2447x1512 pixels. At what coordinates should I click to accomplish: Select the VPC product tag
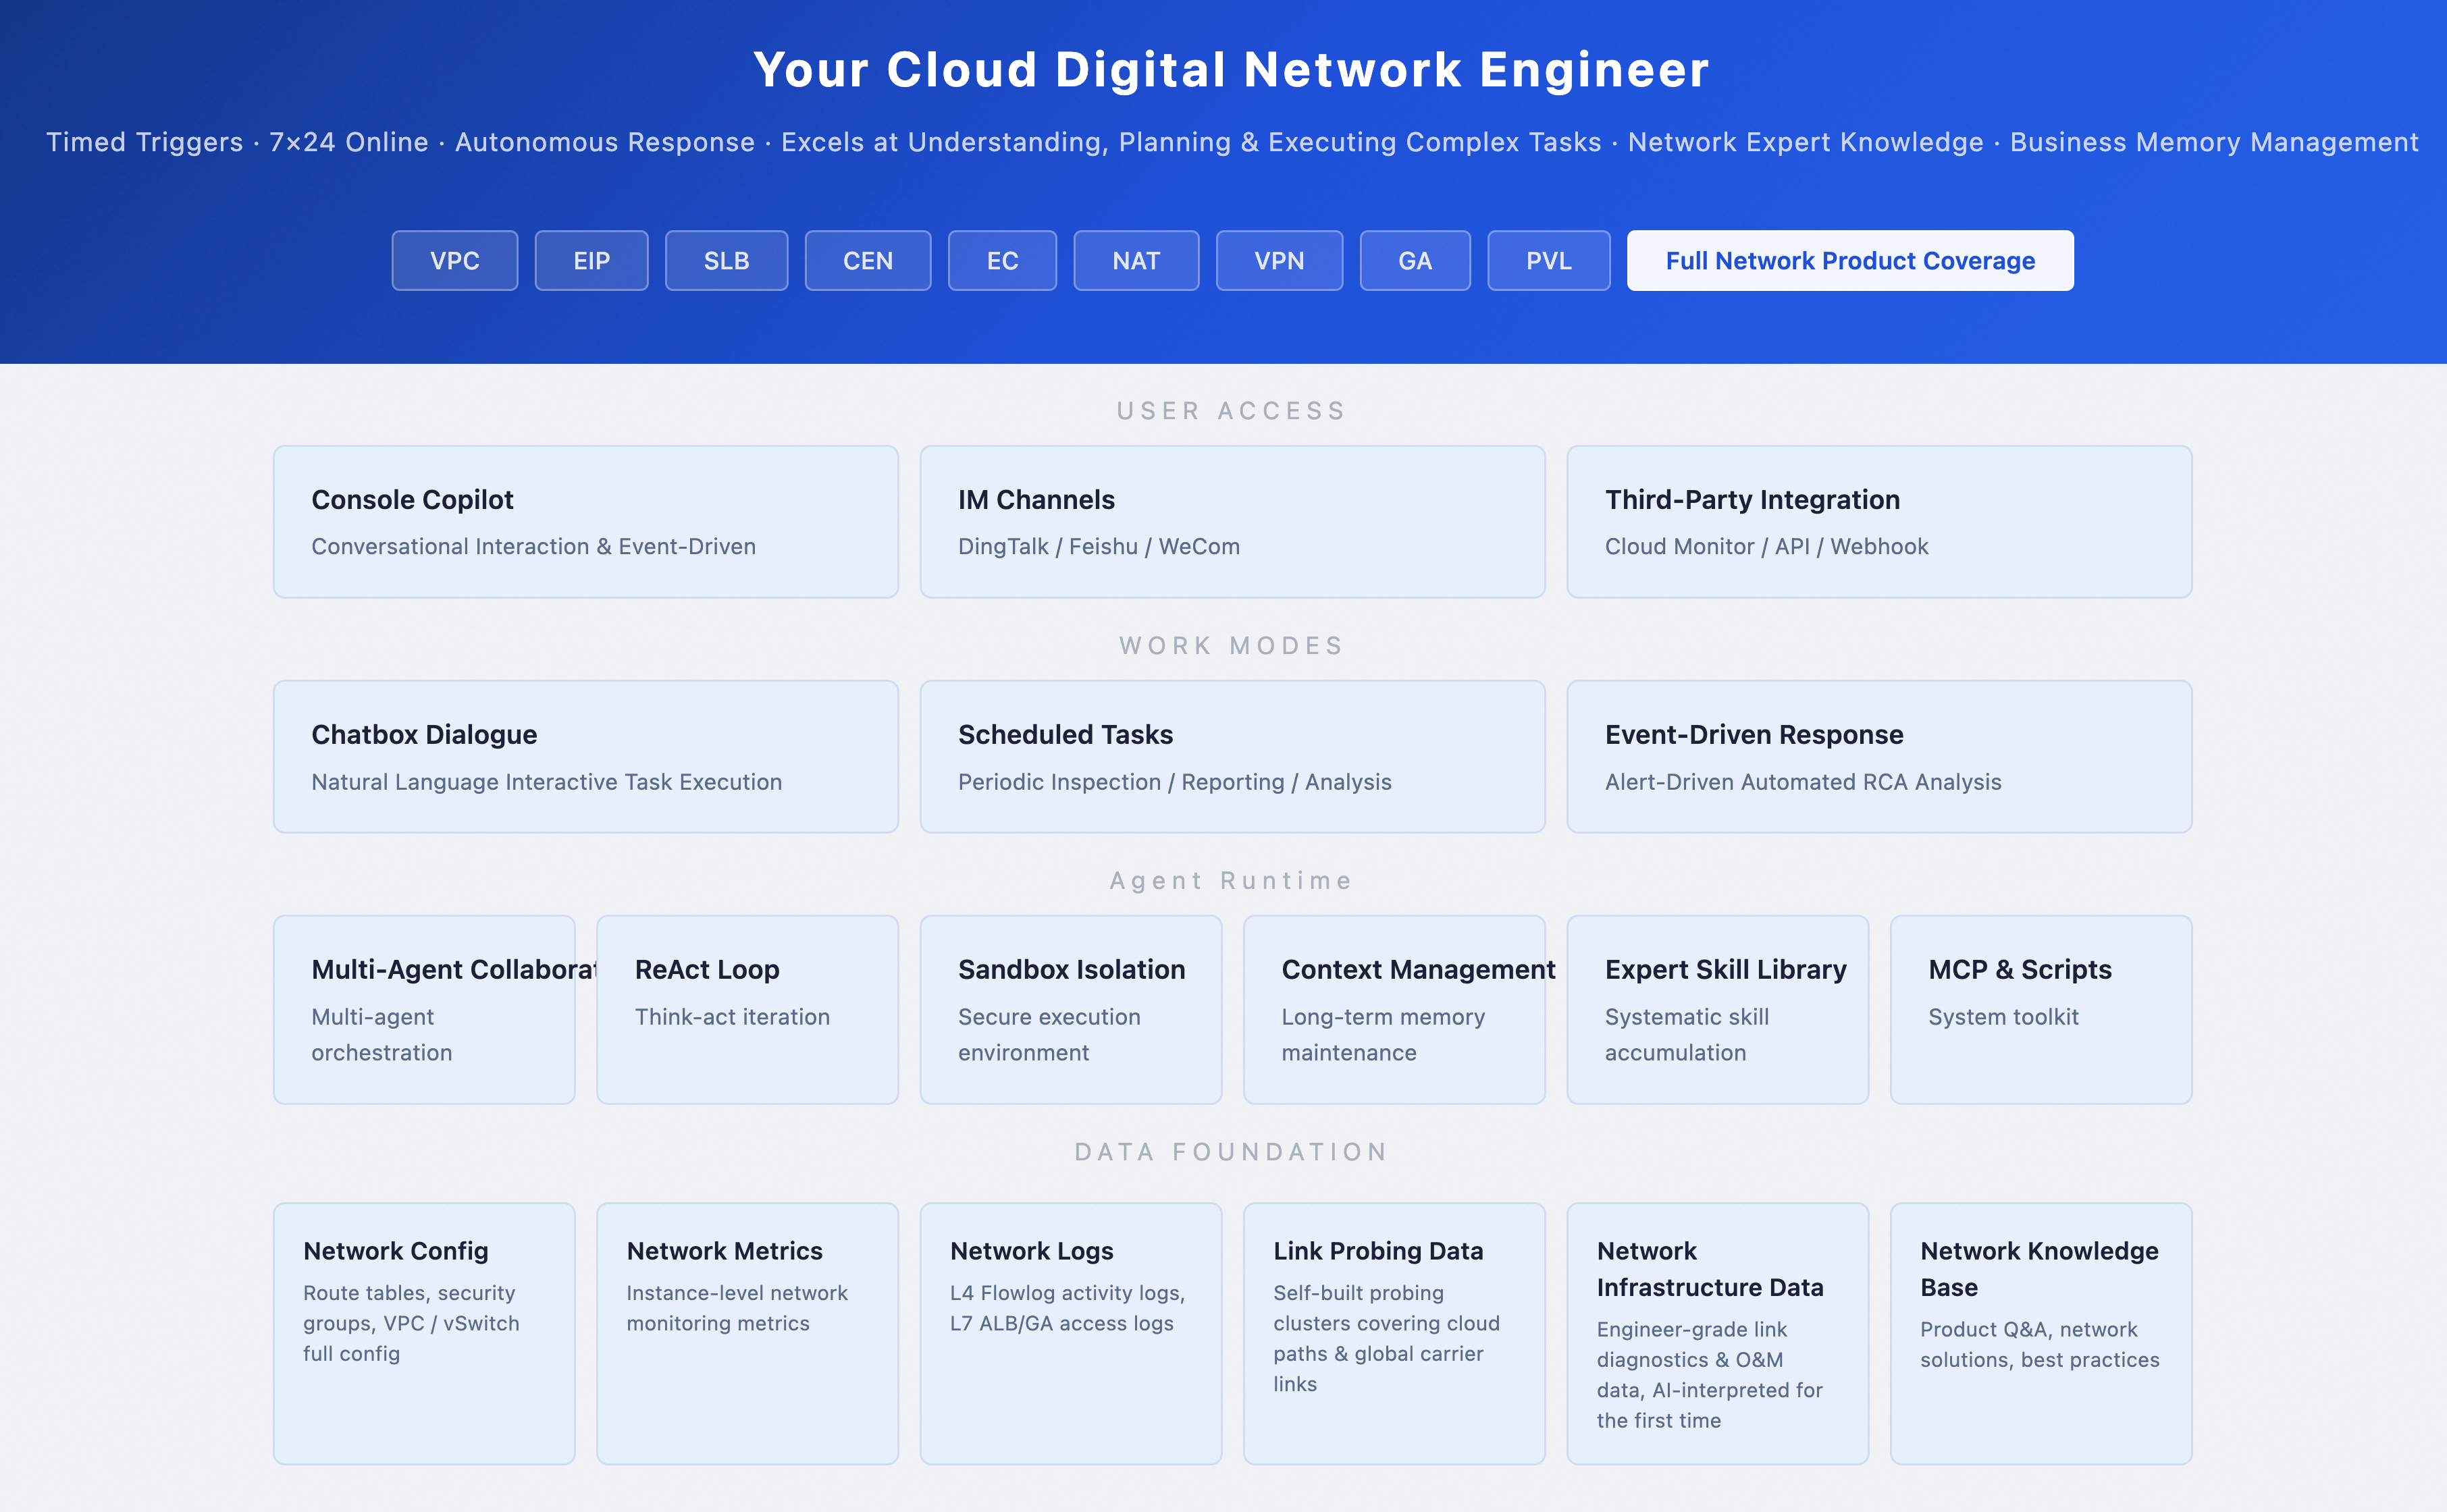455,261
